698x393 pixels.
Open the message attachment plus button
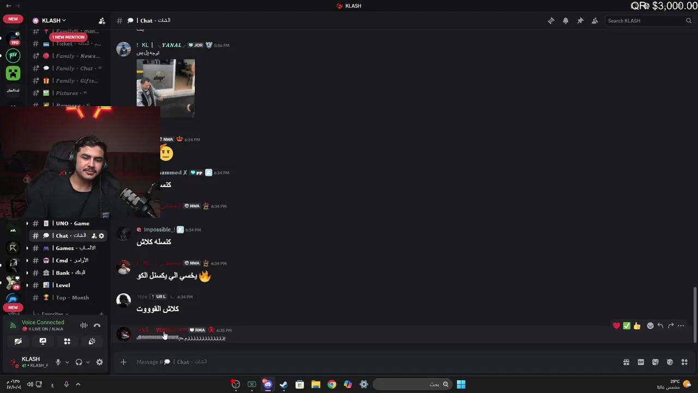(123, 362)
